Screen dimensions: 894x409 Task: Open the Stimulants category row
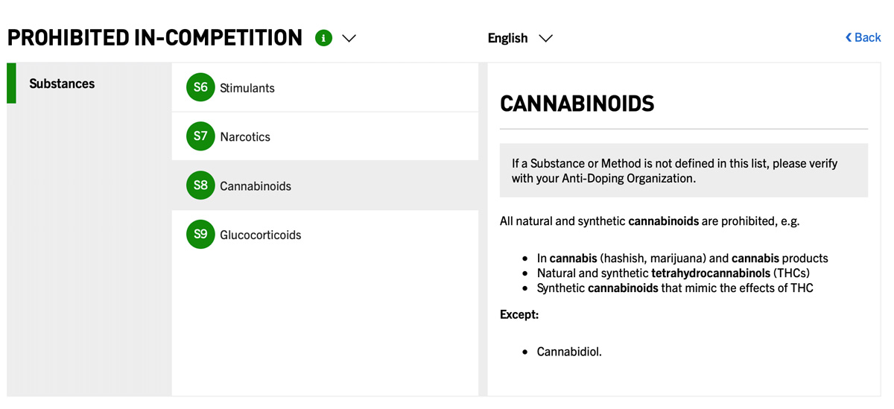pos(325,88)
